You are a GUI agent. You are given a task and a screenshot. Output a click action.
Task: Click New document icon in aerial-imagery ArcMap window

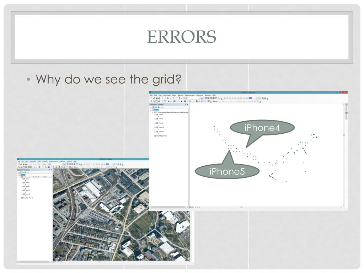coord(19,164)
